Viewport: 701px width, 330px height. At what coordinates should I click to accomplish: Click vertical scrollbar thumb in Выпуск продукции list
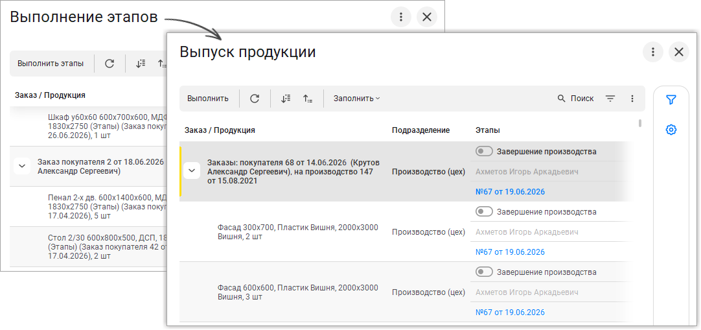click(x=640, y=123)
